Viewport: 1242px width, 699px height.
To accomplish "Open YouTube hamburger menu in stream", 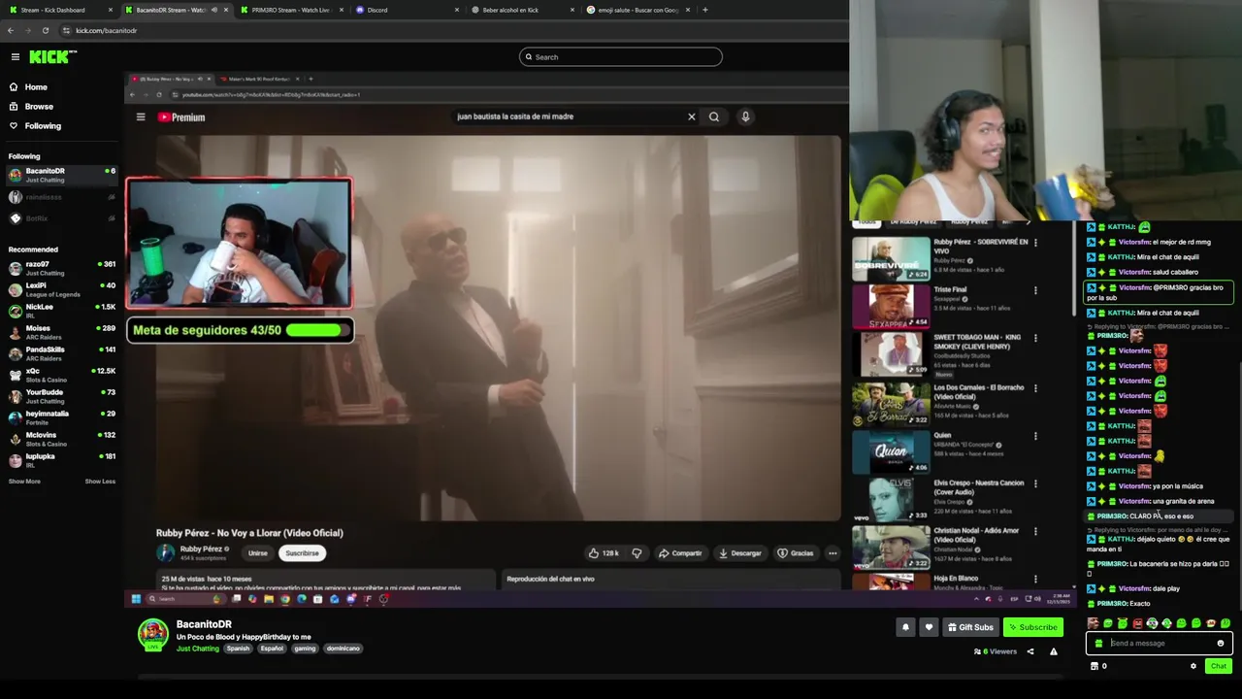I will (x=141, y=117).
